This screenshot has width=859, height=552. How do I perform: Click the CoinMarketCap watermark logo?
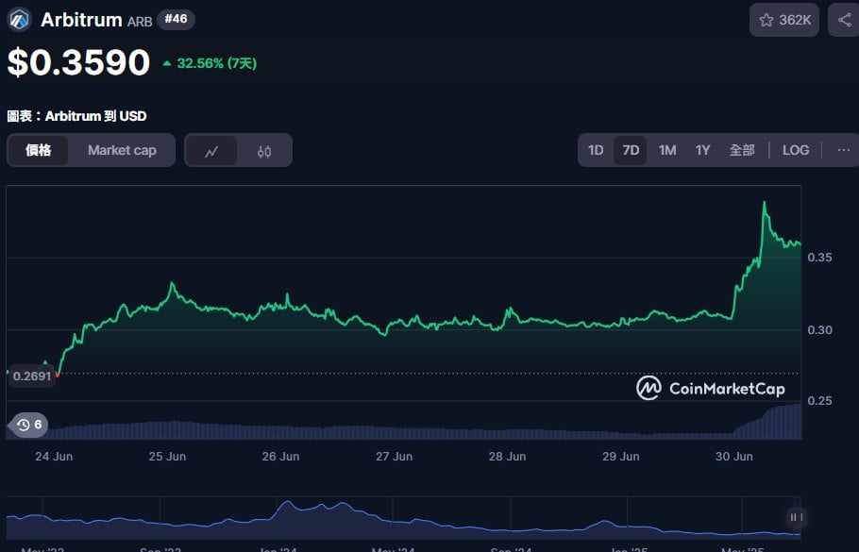711,388
